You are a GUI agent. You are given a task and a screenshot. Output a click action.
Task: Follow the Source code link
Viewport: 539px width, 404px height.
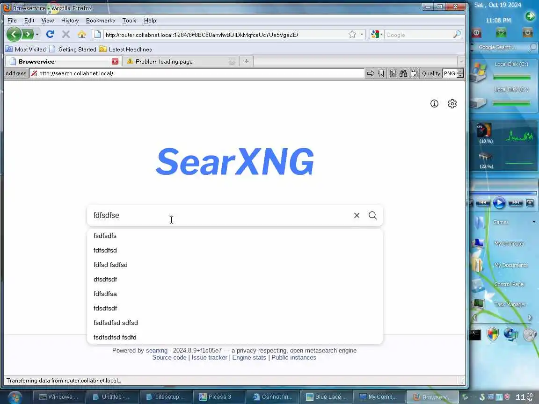coord(169,357)
